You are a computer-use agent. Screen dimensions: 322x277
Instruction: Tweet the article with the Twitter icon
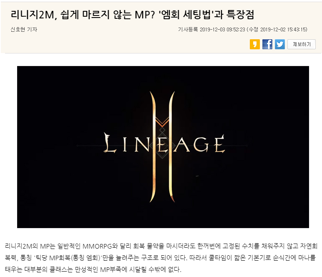(280, 44)
